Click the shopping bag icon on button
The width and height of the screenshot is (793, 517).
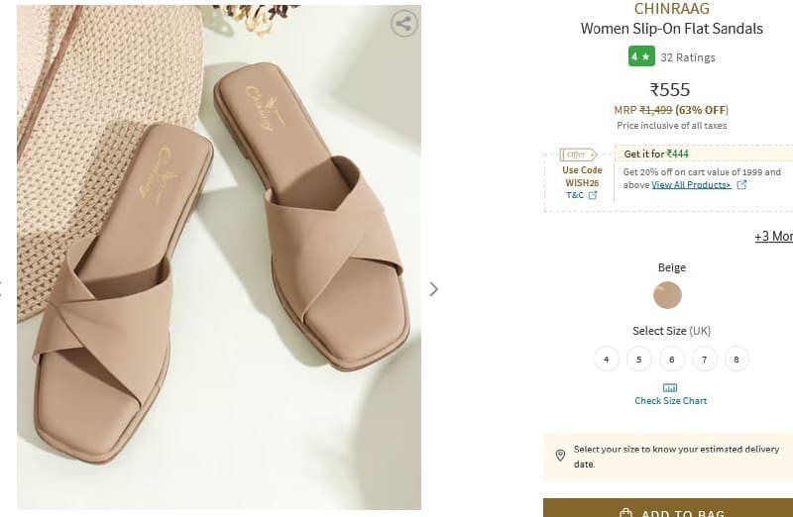pyautogui.click(x=625, y=512)
